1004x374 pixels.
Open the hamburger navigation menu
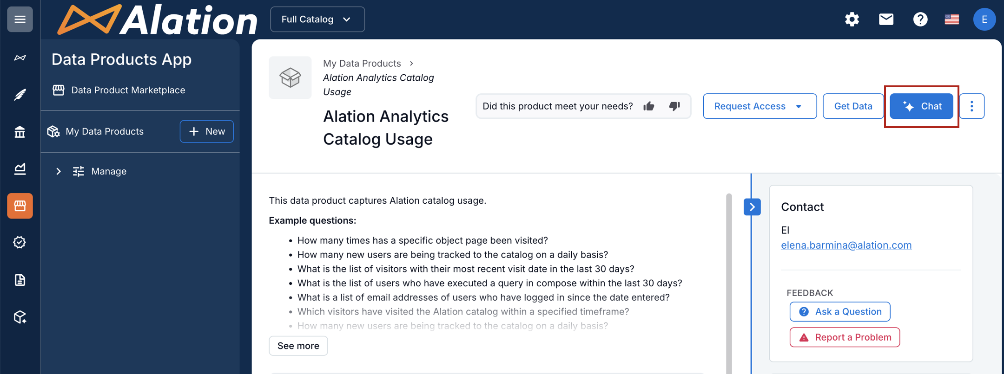tap(20, 19)
